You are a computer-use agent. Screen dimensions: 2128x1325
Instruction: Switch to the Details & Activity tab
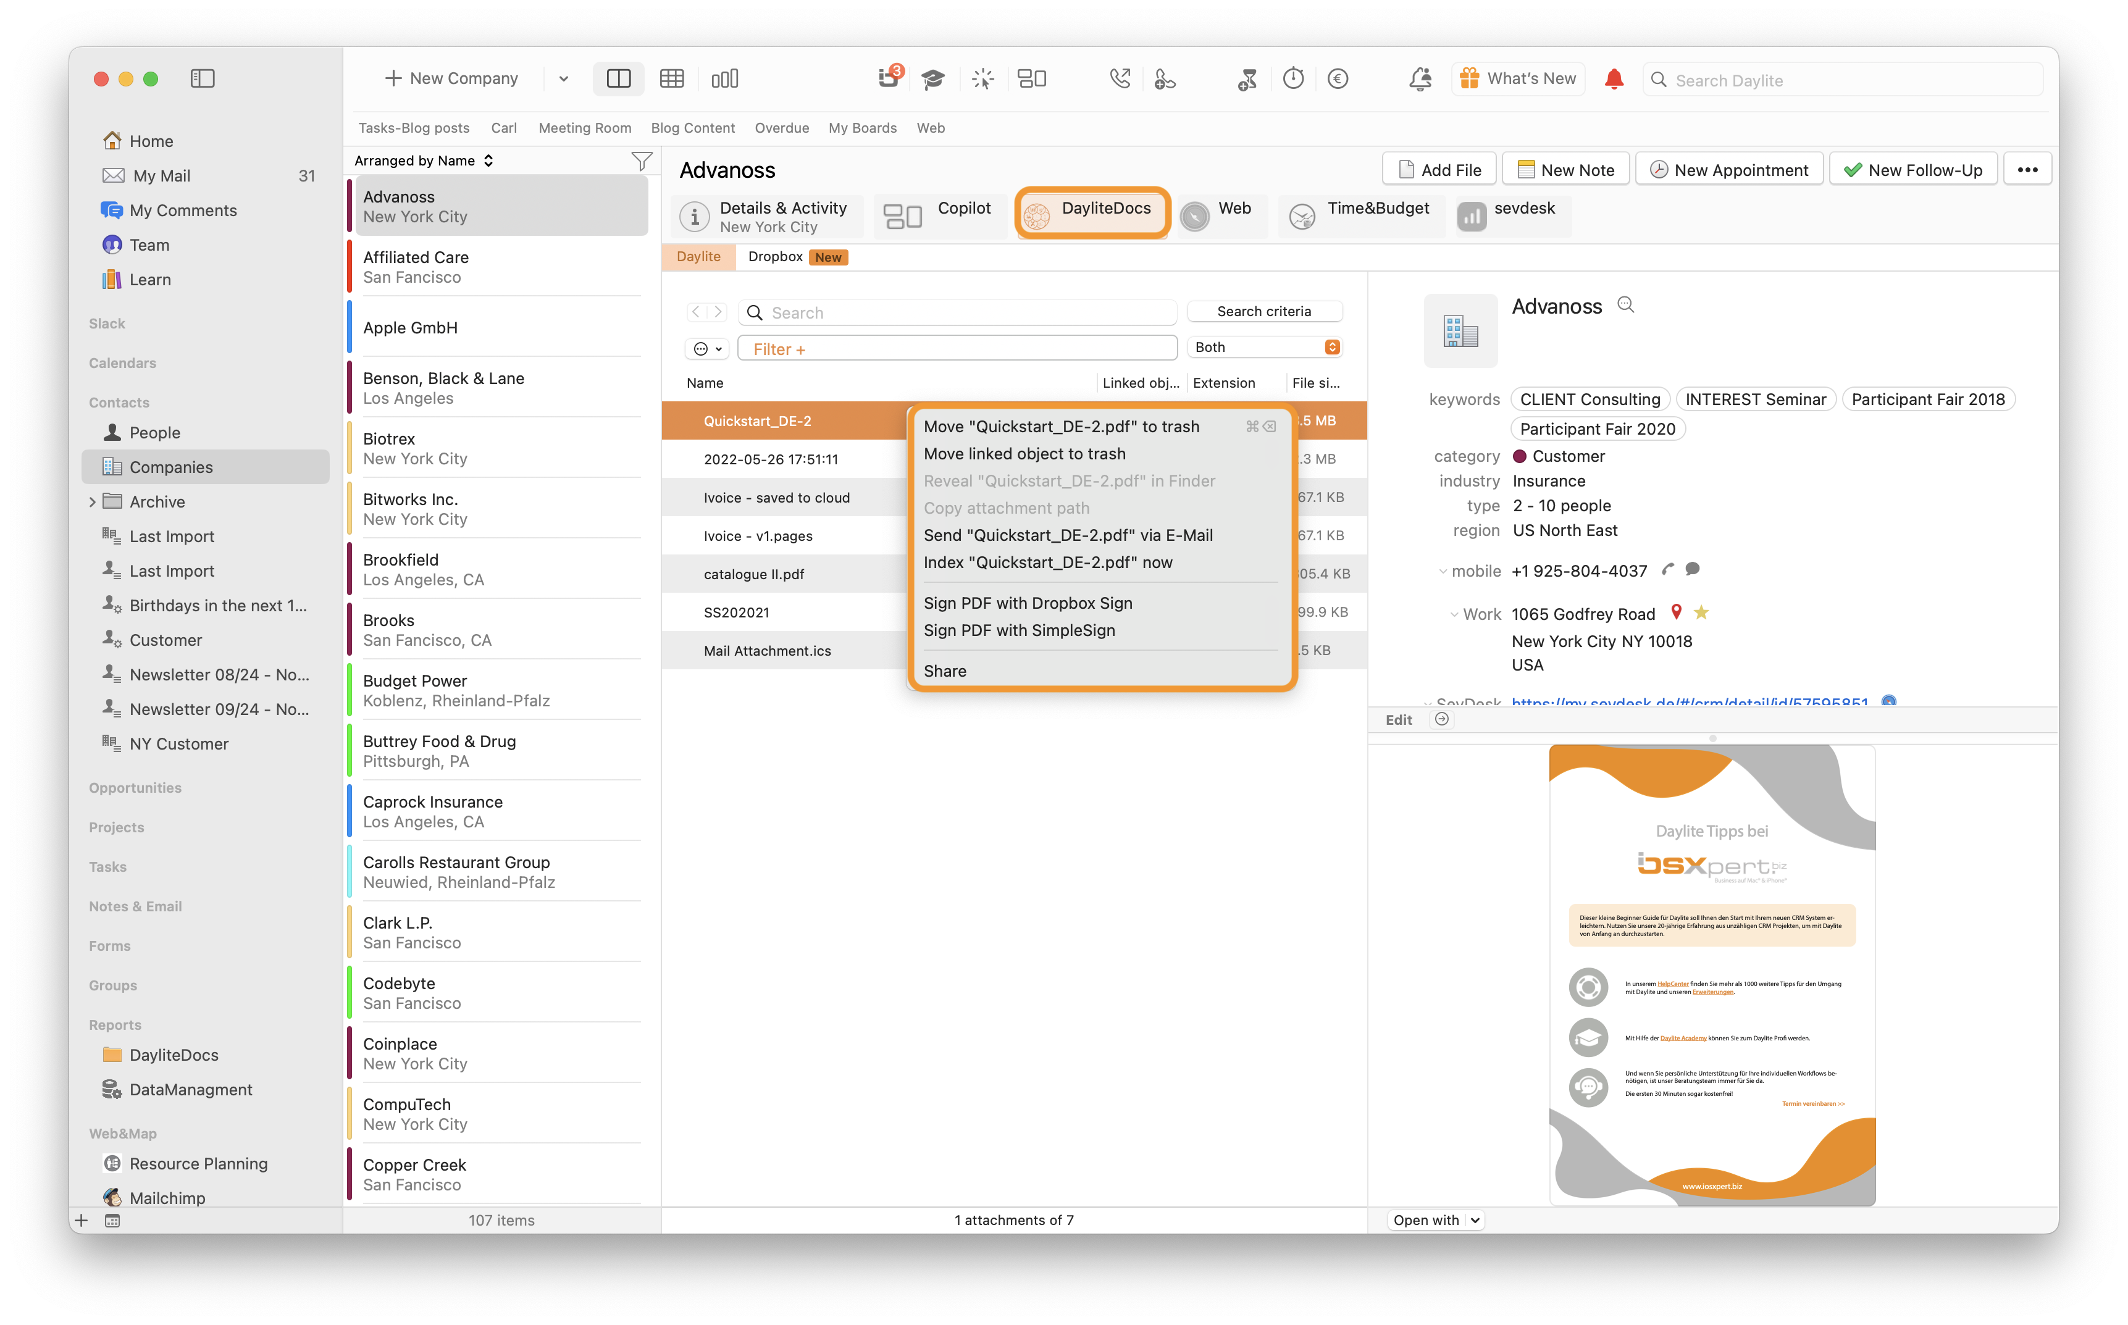tap(768, 217)
